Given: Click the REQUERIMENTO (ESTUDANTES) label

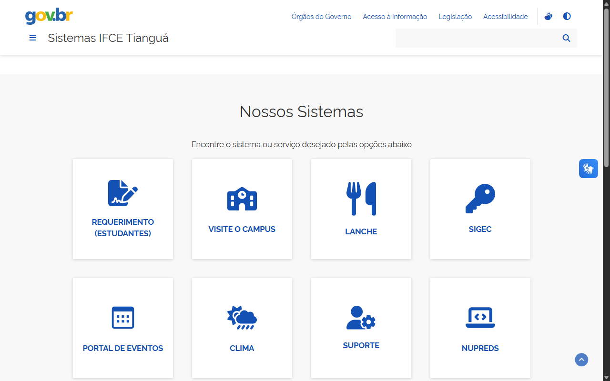Looking at the screenshot, I should [x=123, y=228].
